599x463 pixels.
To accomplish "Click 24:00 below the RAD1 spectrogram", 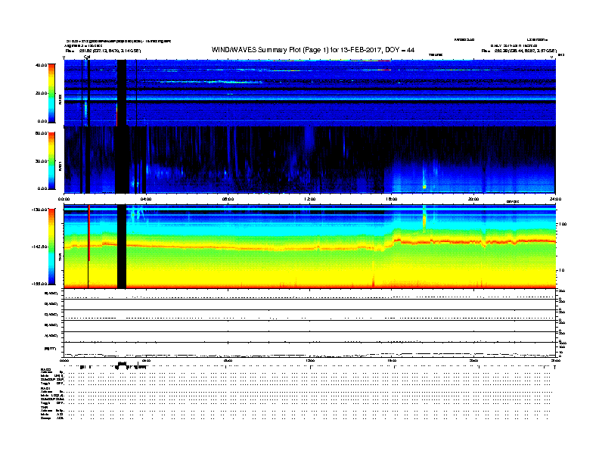I will pos(555,199).
